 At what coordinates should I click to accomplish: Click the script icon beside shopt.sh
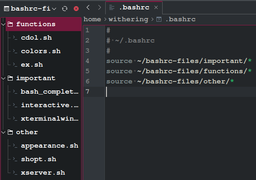coord(15,159)
